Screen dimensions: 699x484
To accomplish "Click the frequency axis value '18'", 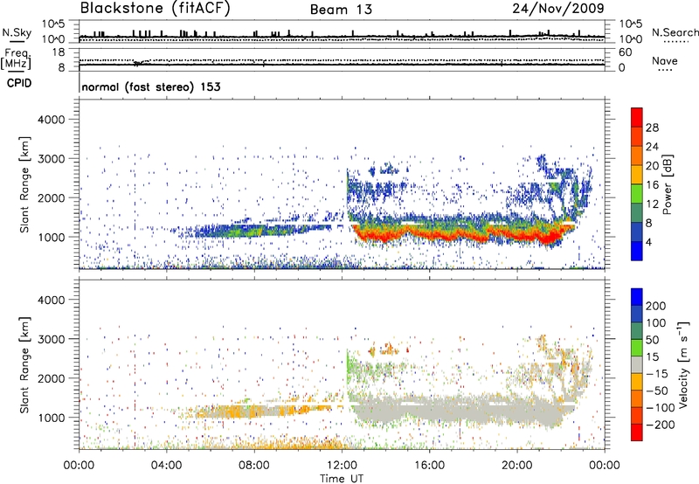I will pos(59,52).
